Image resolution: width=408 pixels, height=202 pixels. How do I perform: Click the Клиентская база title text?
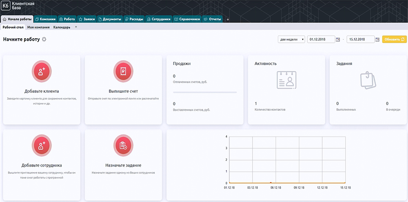pos(23,6)
